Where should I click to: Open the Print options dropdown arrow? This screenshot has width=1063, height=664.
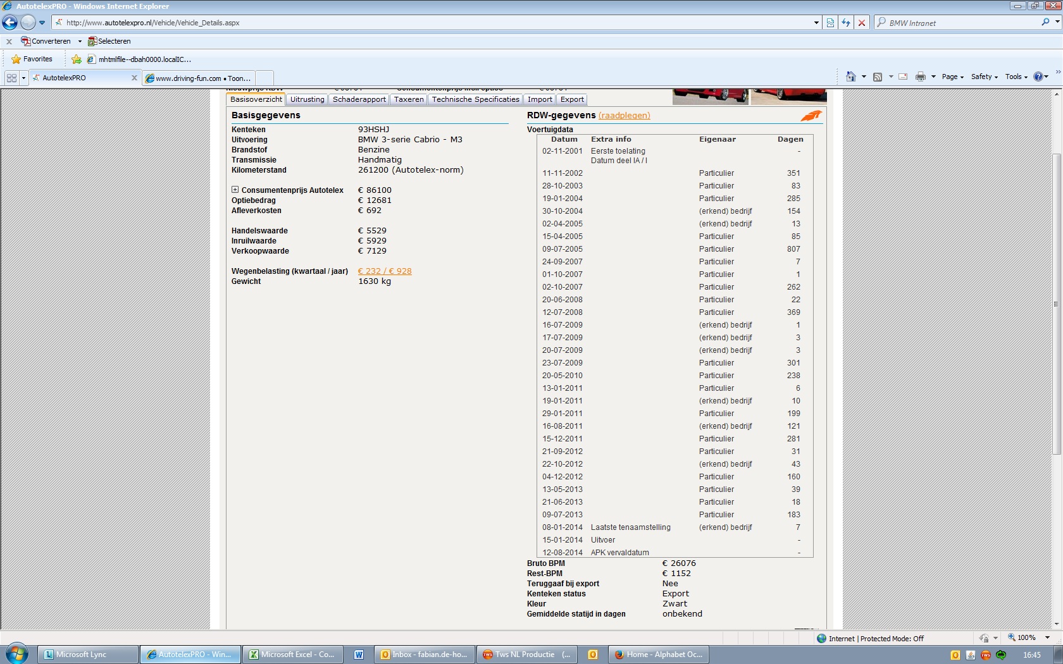(x=933, y=77)
